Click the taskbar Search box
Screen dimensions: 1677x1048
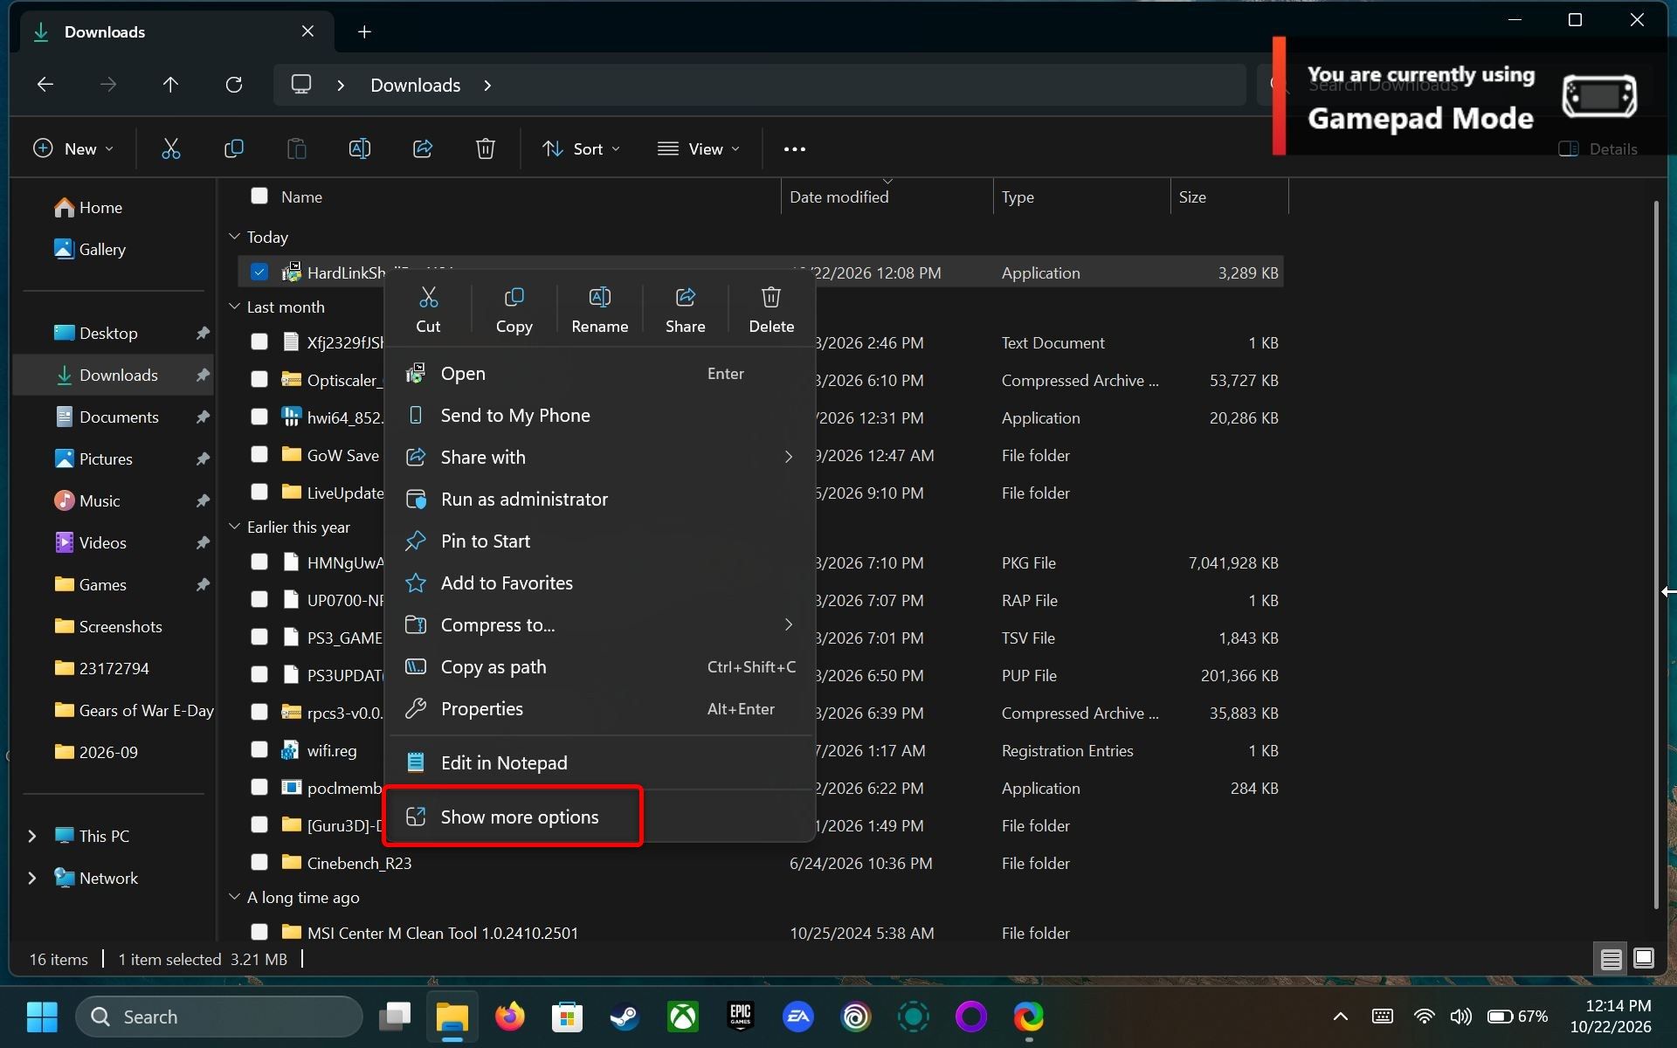[219, 1017]
